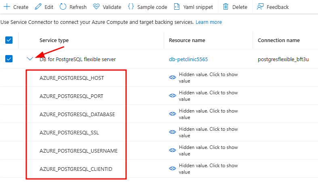Screen dimensions: 318x185
Task: Sort by Service type column header
Action: pos(54,40)
